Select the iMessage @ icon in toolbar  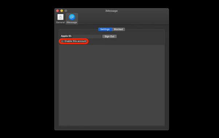(x=72, y=17)
